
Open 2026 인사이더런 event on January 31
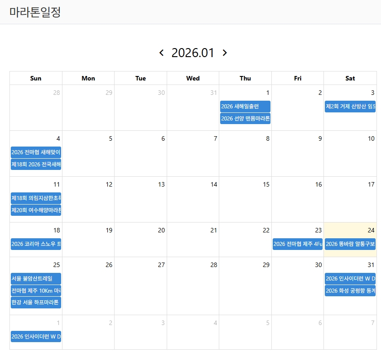[x=350, y=279]
